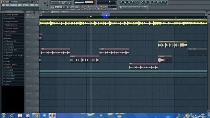210x118 pixels.
Task: Open Windows Explorer folder taskbar icon
Action: point(20,115)
